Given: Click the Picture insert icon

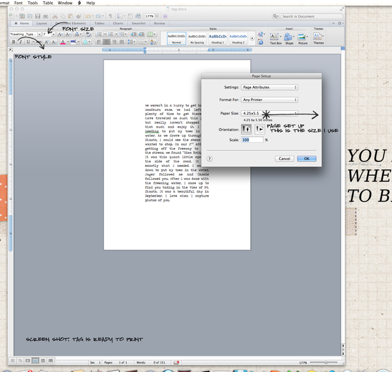Looking at the screenshot, I should [303, 37].
